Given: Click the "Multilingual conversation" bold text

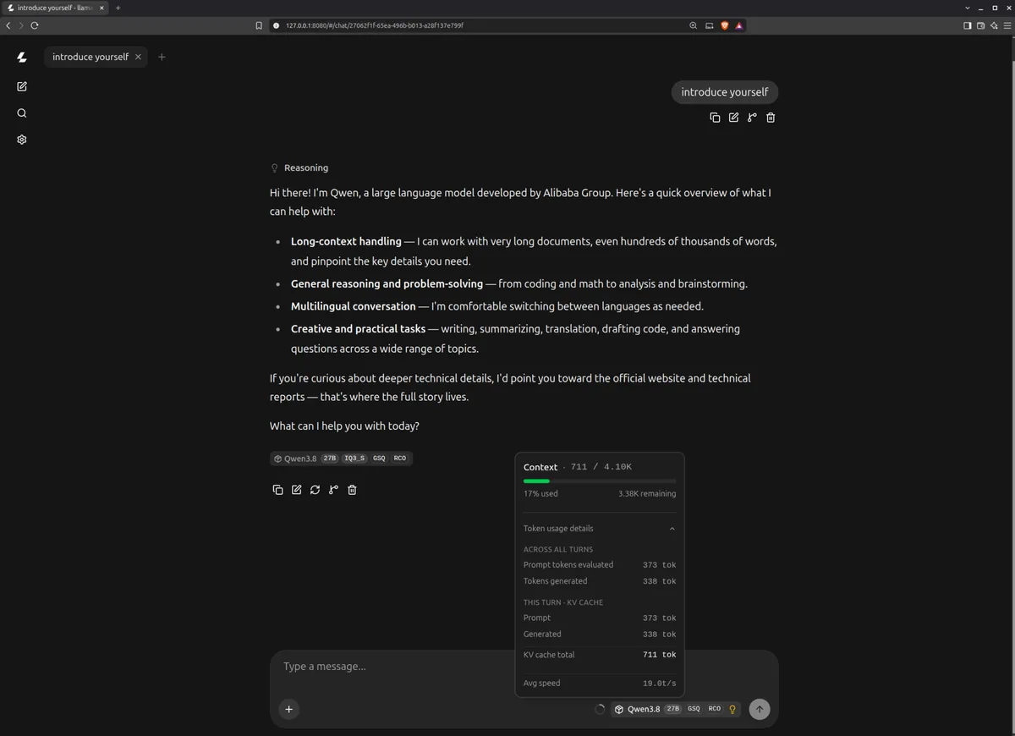Looking at the screenshot, I should (x=354, y=306).
